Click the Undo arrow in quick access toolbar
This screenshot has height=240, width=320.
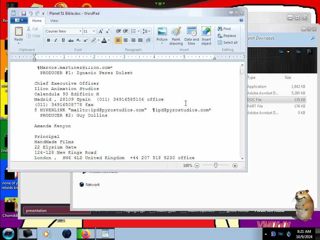31,13
